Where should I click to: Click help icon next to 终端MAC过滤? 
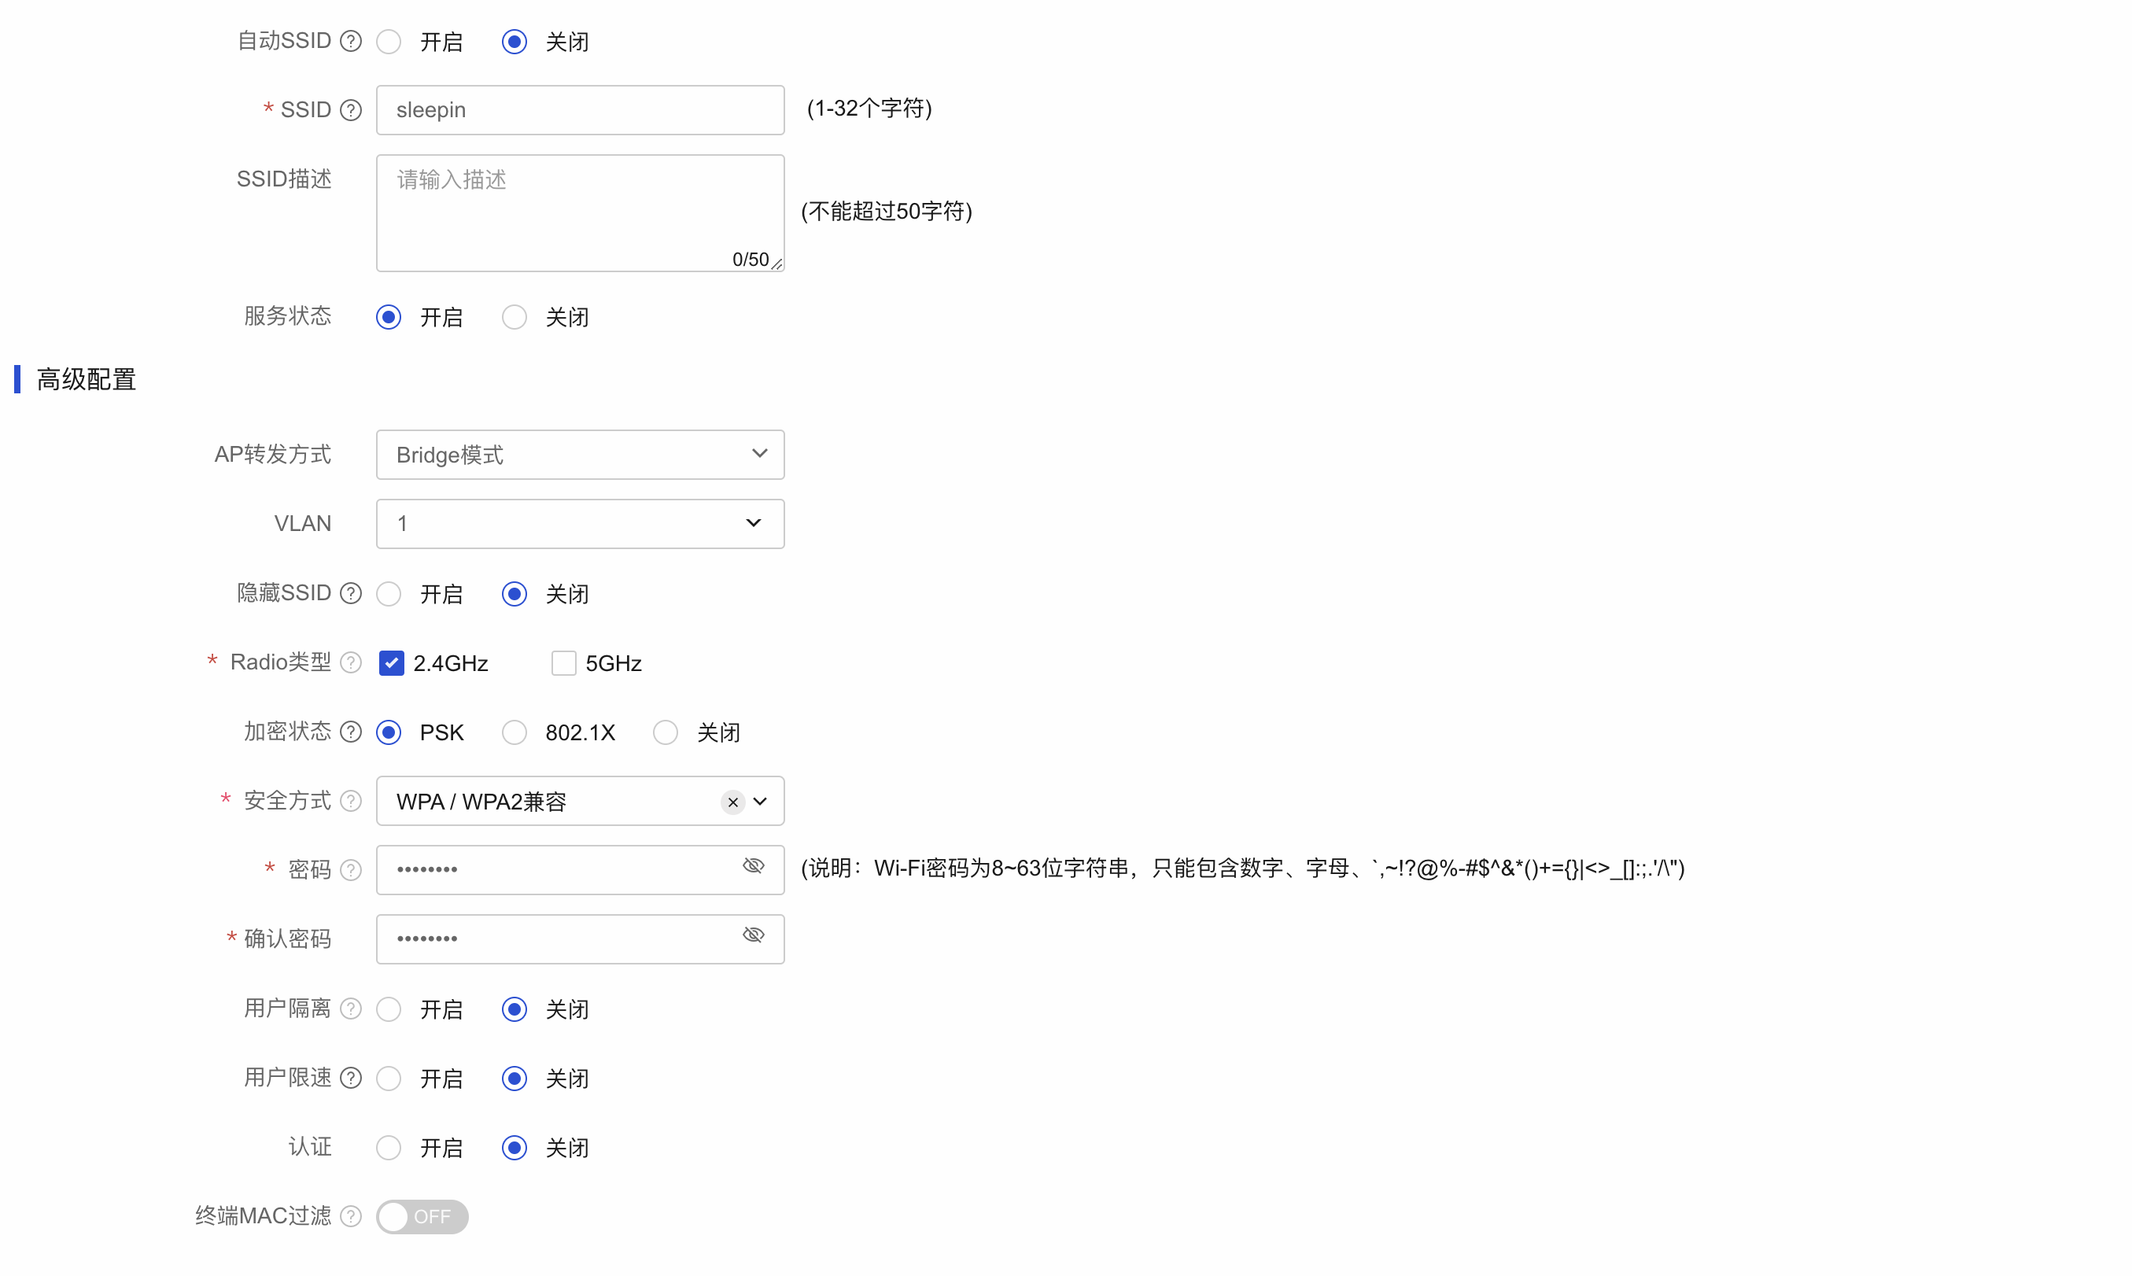[x=351, y=1215]
